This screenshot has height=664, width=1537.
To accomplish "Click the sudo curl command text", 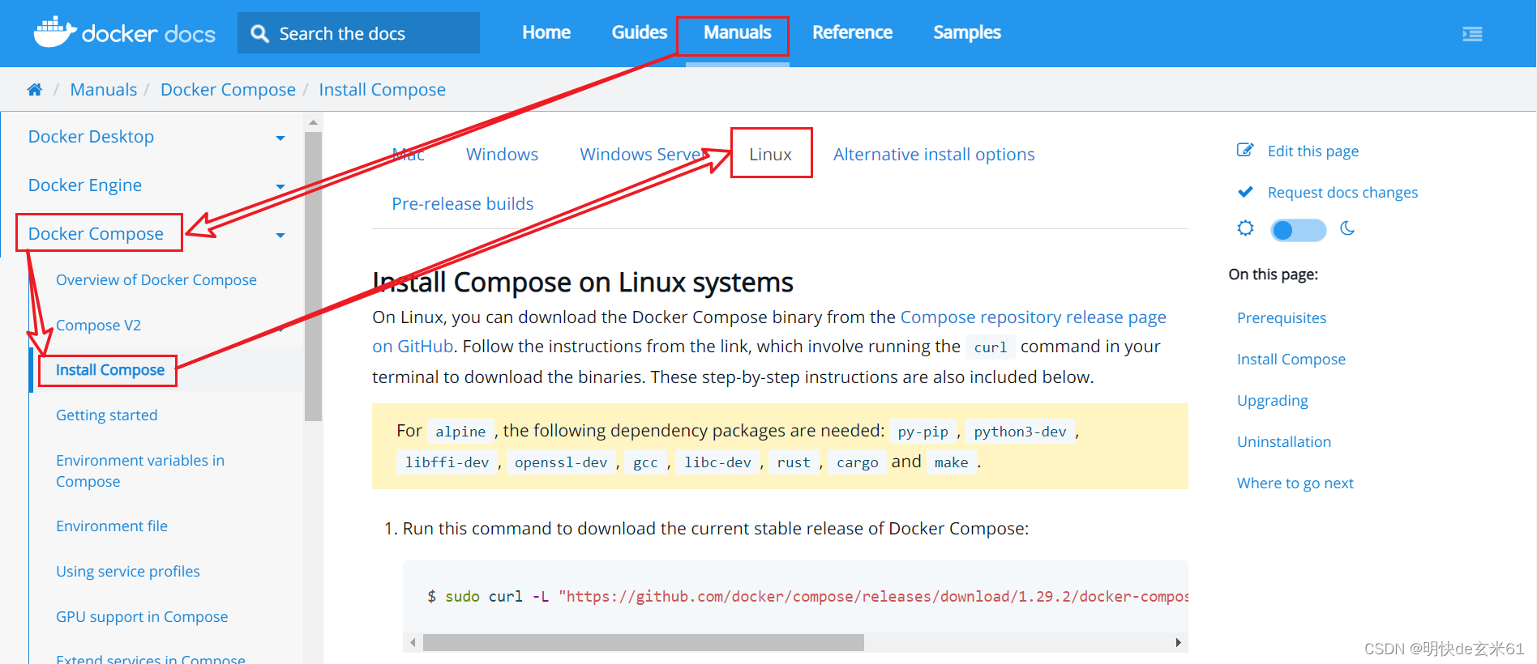I will [807, 597].
